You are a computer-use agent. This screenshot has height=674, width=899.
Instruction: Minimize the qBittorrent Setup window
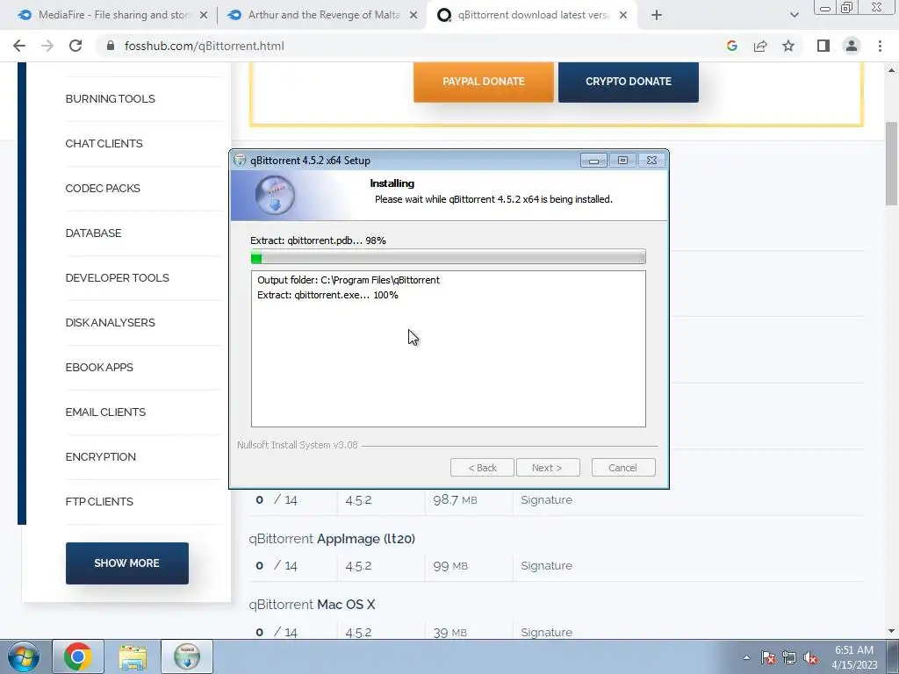click(593, 161)
